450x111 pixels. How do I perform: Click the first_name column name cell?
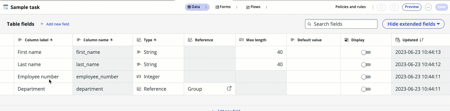[x=103, y=52]
